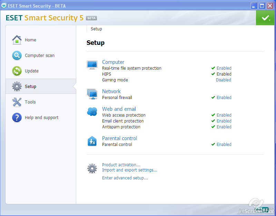Viewport: 276px width, 216px height.
Task: Click the Computer scan magnifier icon
Action: pyautogui.click(x=17, y=56)
